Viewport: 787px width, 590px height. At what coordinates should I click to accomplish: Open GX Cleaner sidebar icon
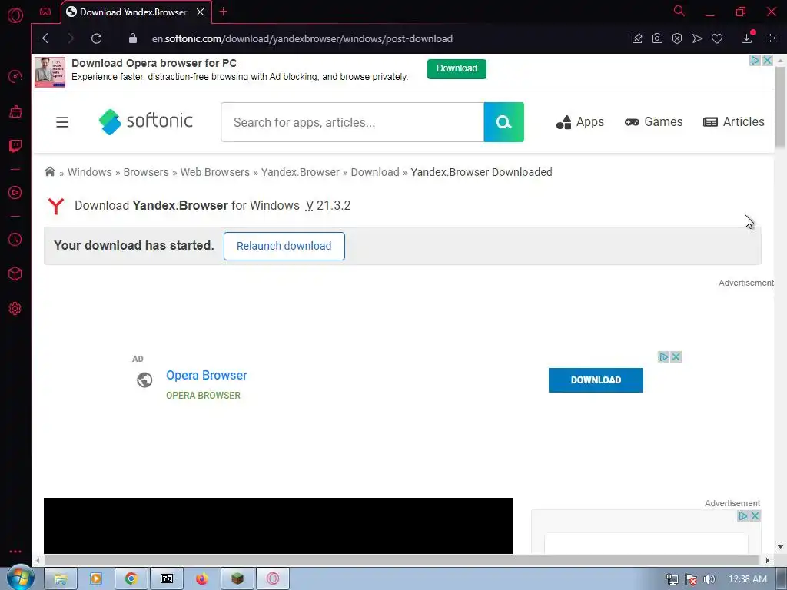point(15,111)
